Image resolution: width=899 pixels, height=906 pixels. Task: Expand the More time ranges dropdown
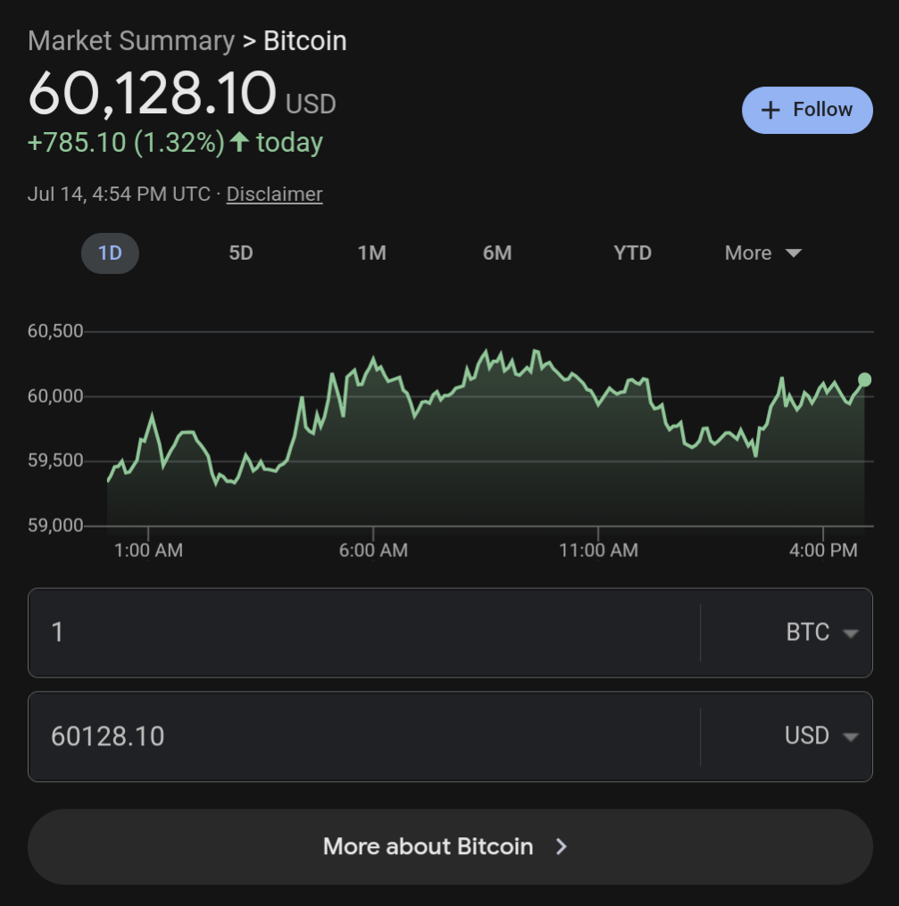click(x=762, y=253)
